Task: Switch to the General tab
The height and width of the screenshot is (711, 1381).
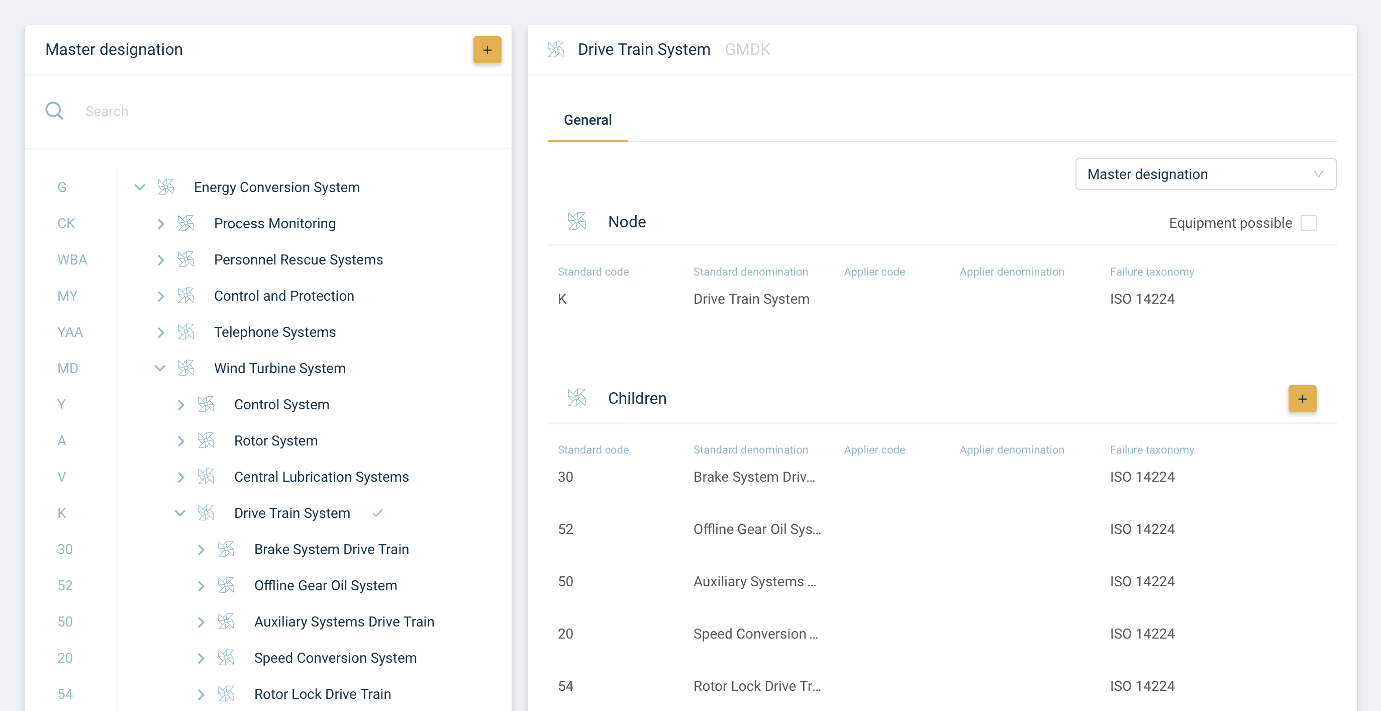Action: point(587,120)
